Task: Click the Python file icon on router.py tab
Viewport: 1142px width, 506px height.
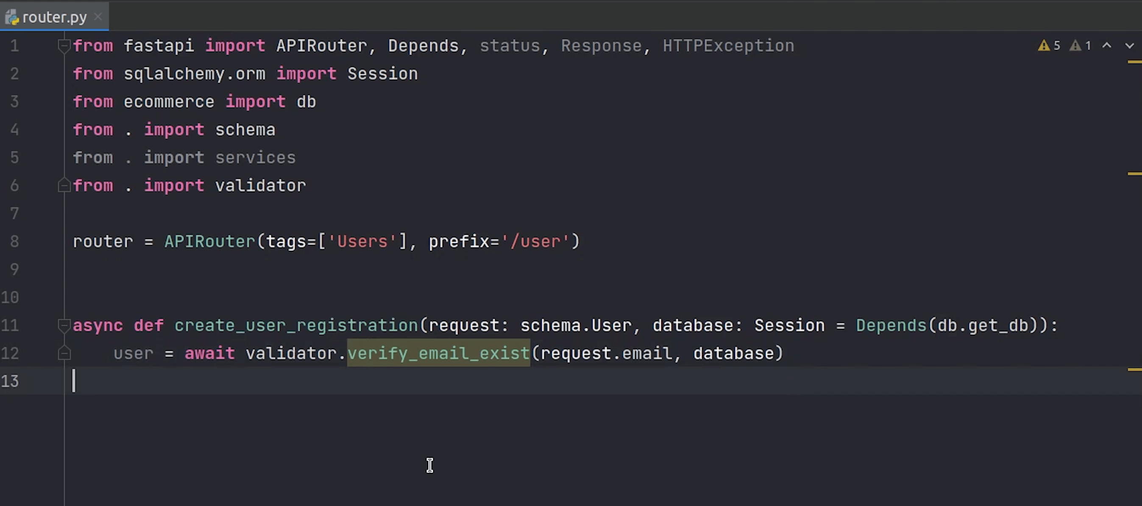Action: click(12, 18)
